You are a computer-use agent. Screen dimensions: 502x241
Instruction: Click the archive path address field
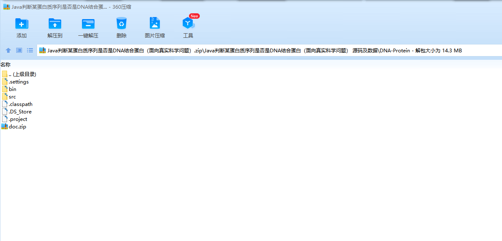pos(269,50)
